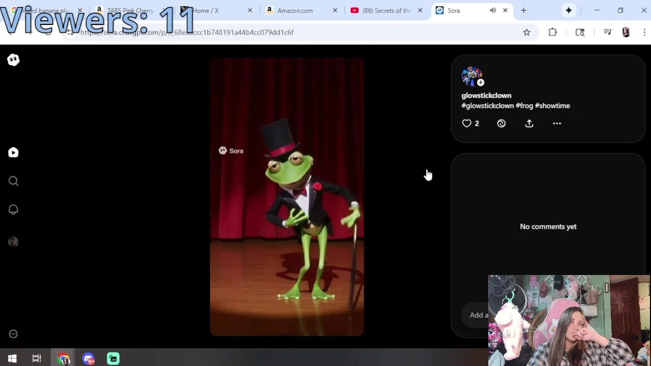This screenshot has width=651, height=366.
Task: Open Chrome from the taskbar
Action: pyautogui.click(x=64, y=359)
